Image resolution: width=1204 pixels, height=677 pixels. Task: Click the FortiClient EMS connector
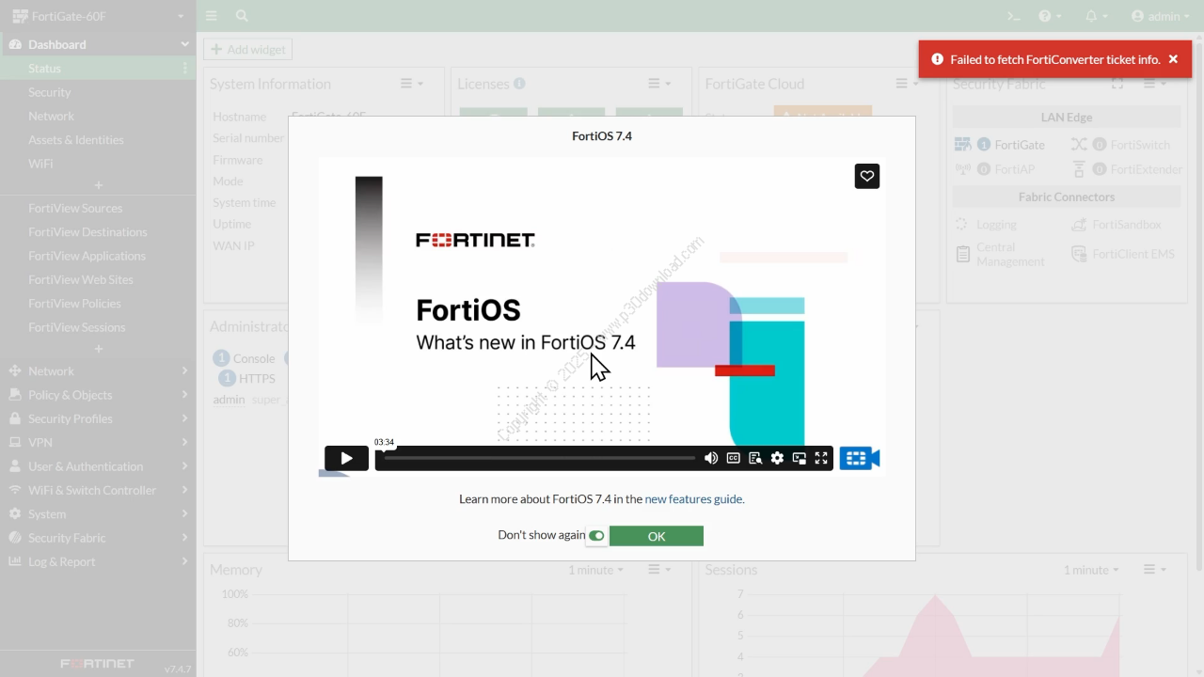(1123, 254)
